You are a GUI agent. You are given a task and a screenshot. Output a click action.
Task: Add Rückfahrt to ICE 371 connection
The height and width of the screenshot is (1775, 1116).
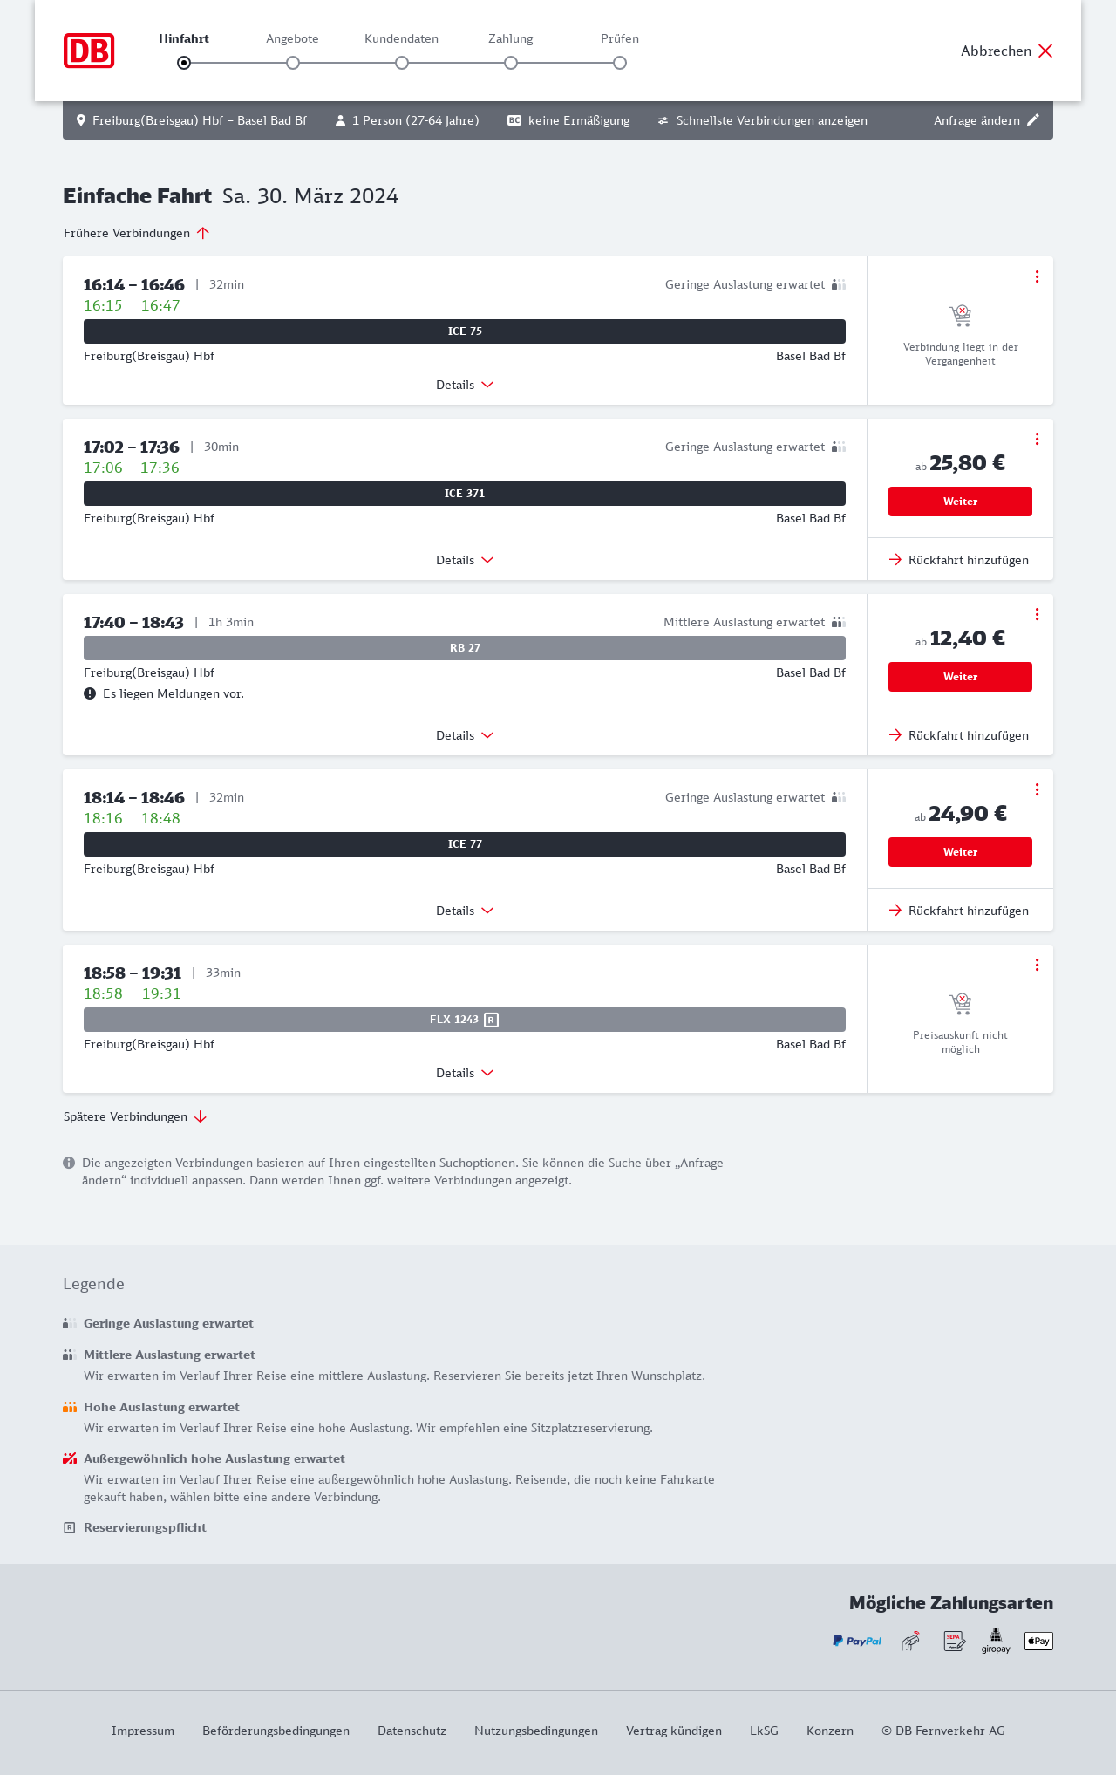coord(959,560)
